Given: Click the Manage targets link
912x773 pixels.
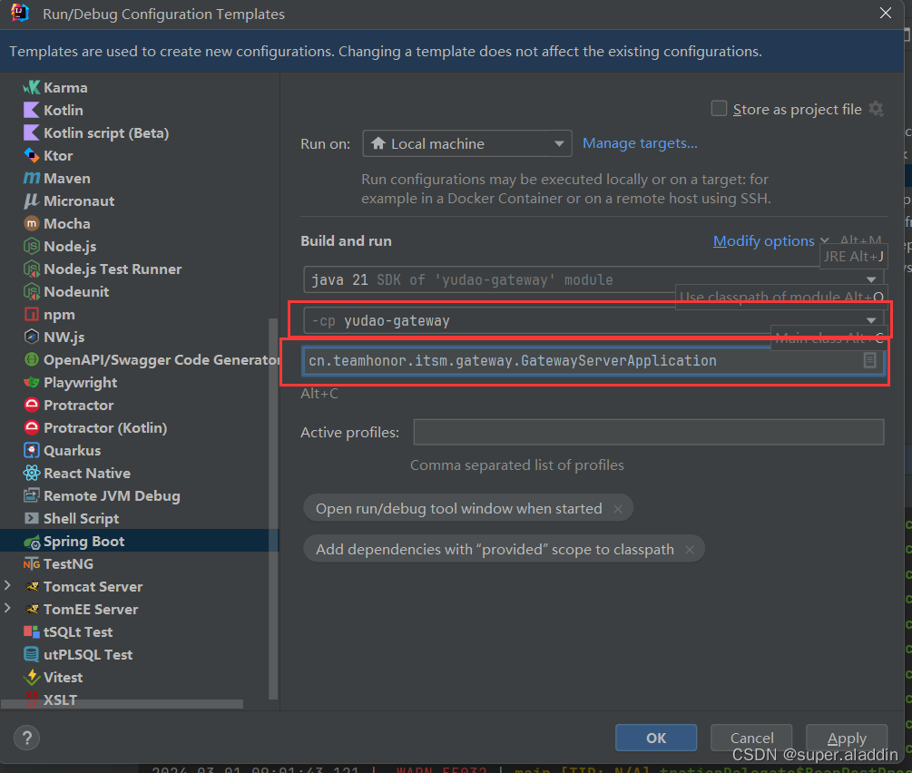Looking at the screenshot, I should tap(640, 143).
